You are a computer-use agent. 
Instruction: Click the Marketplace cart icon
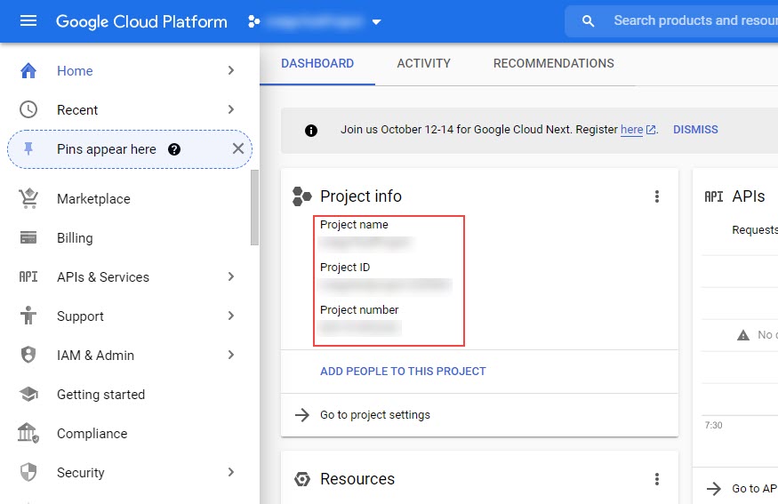coord(28,198)
